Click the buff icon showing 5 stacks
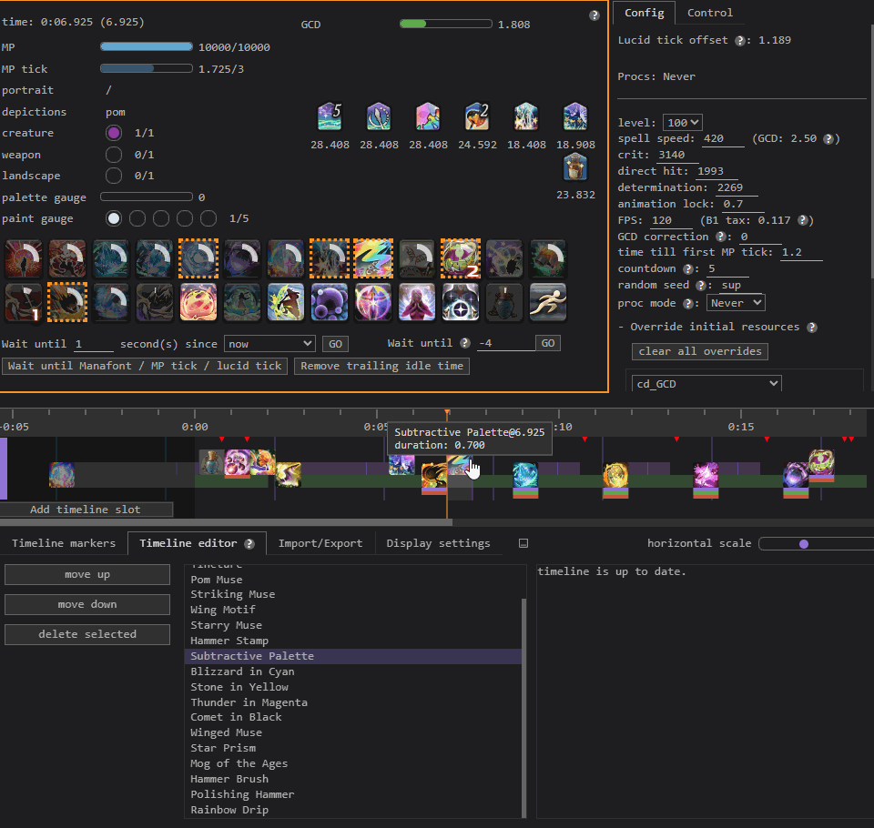 point(329,117)
